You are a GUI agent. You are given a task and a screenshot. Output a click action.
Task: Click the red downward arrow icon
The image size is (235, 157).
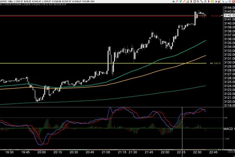click(209, 2)
